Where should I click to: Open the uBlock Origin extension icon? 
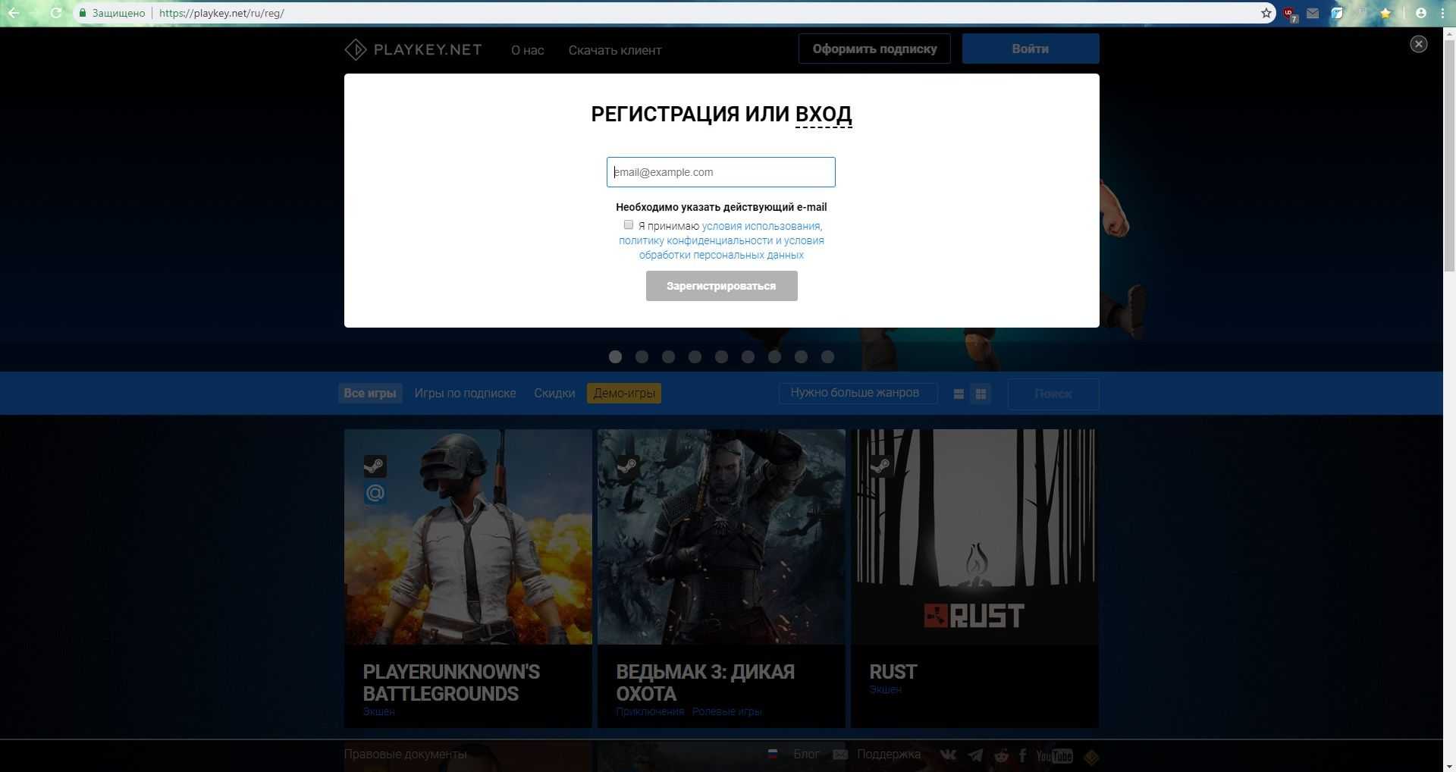pyautogui.click(x=1289, y=14)
